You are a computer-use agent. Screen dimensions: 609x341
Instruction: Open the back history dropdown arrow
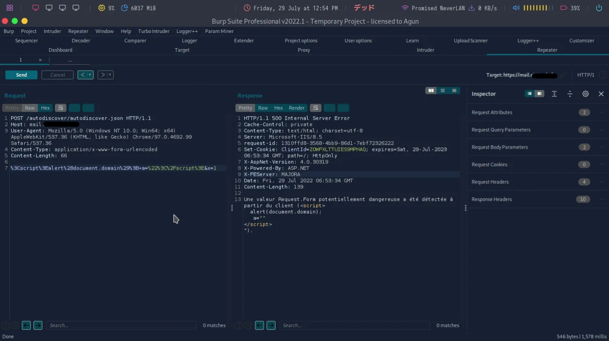90,75
